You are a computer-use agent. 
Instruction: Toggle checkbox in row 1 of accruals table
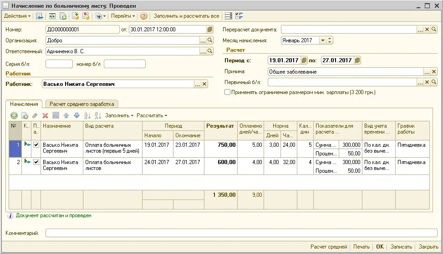[36, 145]
